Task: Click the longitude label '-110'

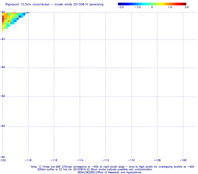Action: pos(131,160)
